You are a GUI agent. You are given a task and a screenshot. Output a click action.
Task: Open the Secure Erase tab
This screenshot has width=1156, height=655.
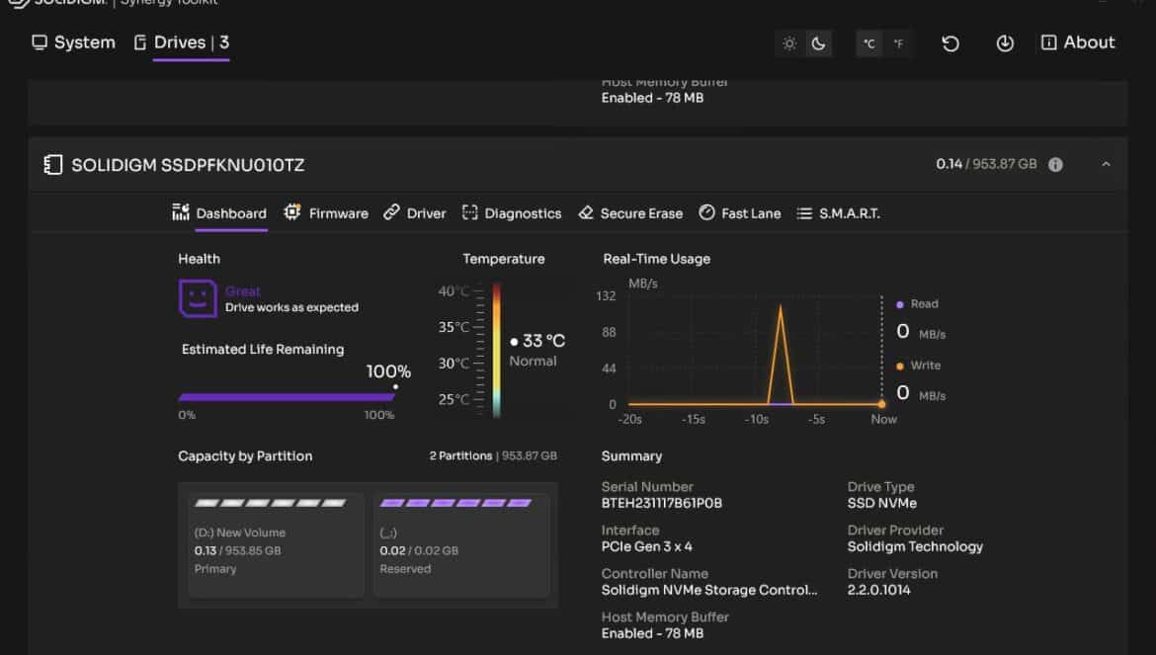pyautogui.click(x=630, y=213)
